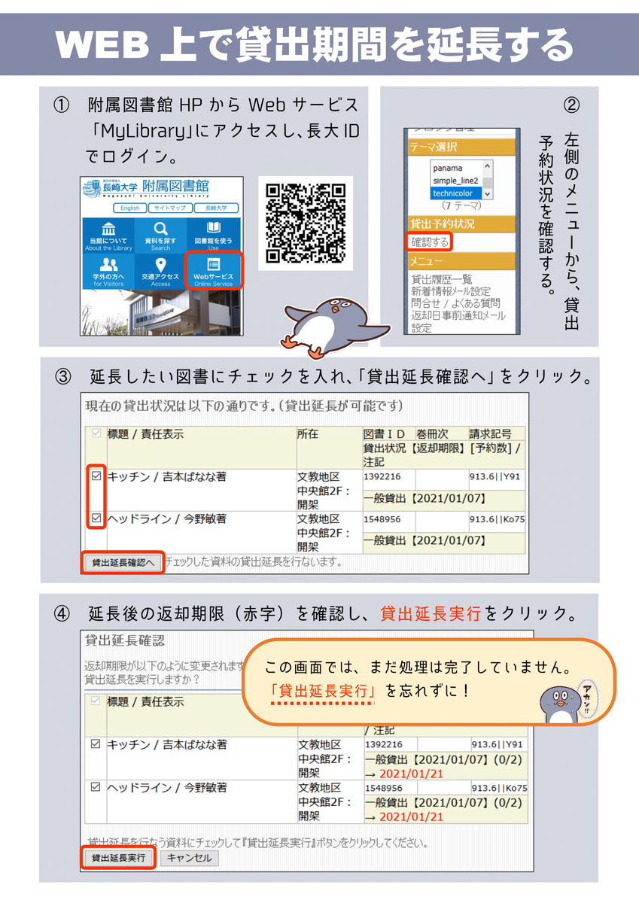
Task: Open 貸出履歴一覧 in the menu
Action: click(442, 279)
